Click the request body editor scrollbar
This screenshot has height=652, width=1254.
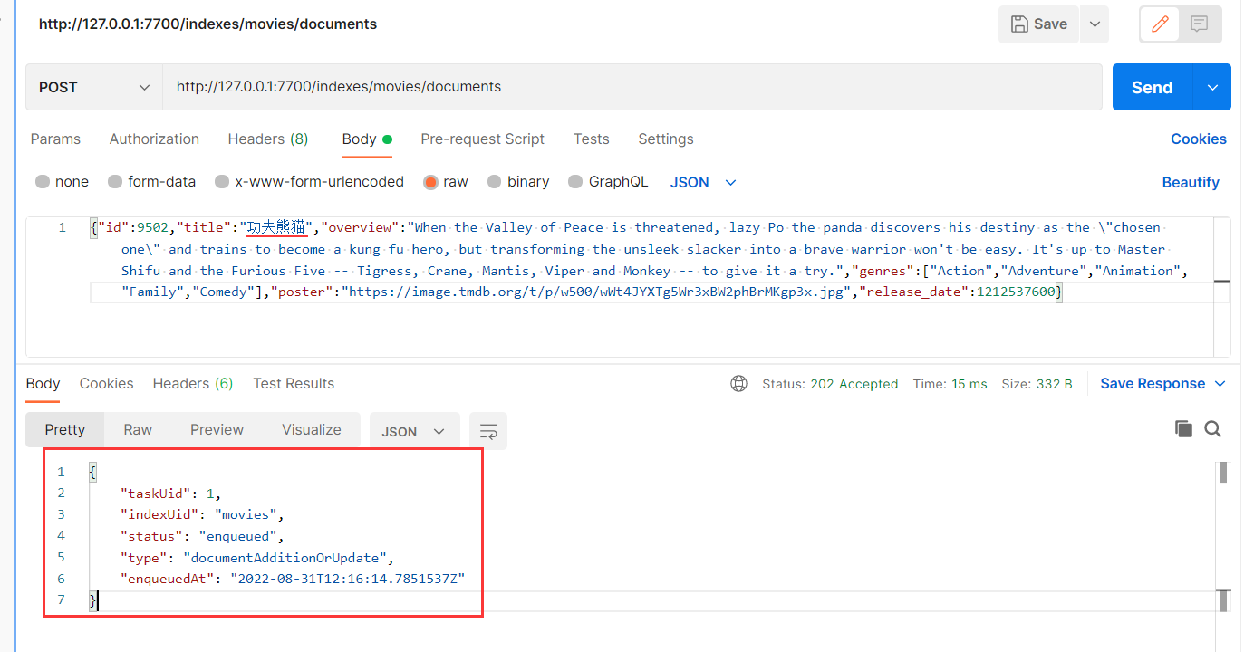click(1221, 287)
